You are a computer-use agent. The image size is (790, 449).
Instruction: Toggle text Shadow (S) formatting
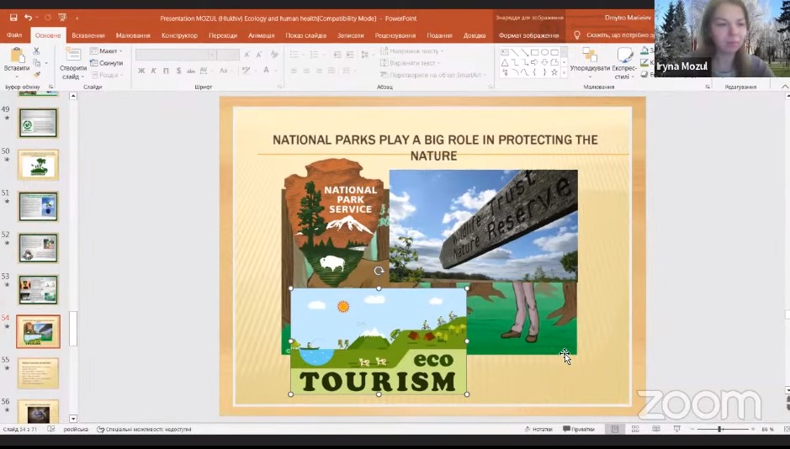pos(178,71)
